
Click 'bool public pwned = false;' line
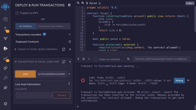tap(111, 39)
